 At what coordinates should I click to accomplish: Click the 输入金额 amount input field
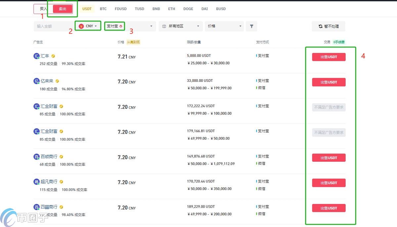54,26
